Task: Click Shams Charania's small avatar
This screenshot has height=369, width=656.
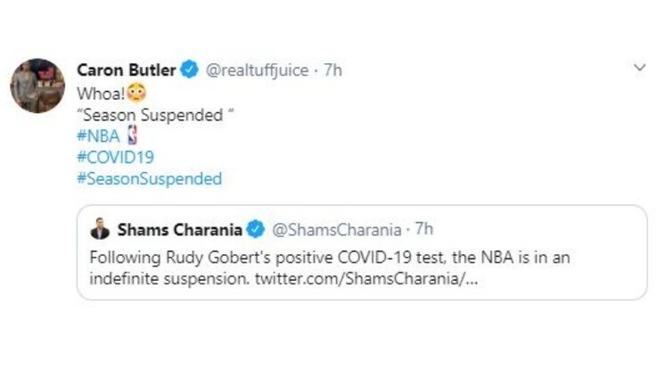Action: coord(100,229)
